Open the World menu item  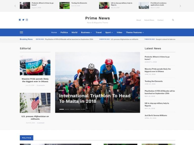74,32
